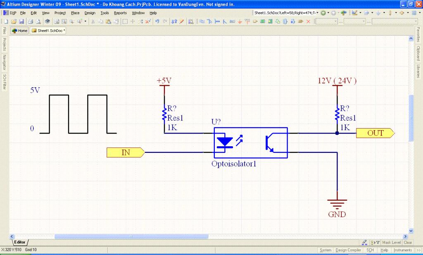Click the Mask Level button

(x=391, y=243)
